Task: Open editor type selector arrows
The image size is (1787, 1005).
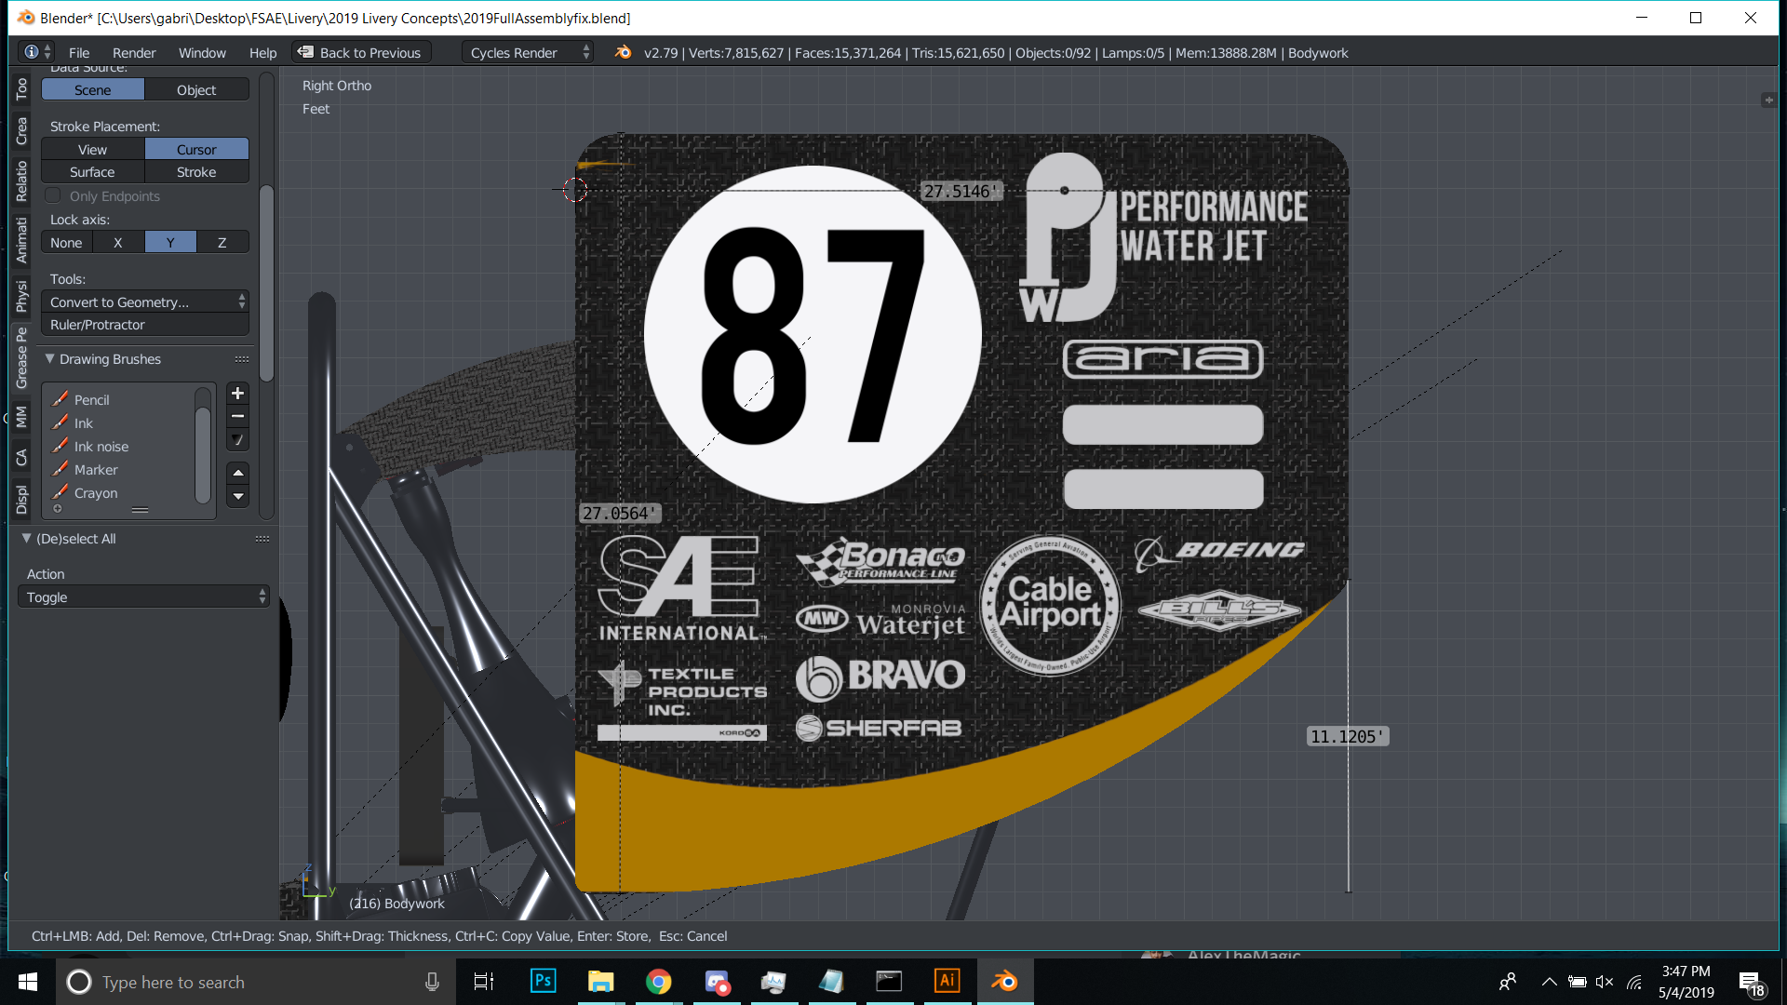Action: [x=47, y=52]
